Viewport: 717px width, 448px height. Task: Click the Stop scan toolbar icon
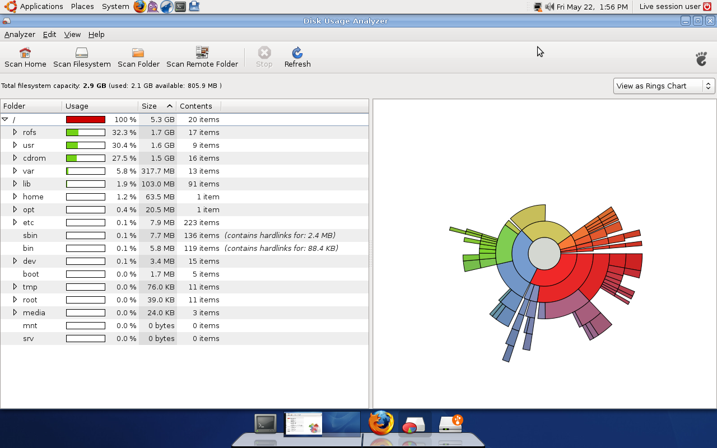point(264,57)
